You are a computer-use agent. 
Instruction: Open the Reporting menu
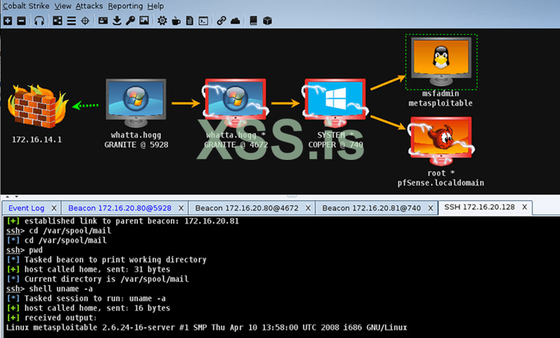click(125, 6)
